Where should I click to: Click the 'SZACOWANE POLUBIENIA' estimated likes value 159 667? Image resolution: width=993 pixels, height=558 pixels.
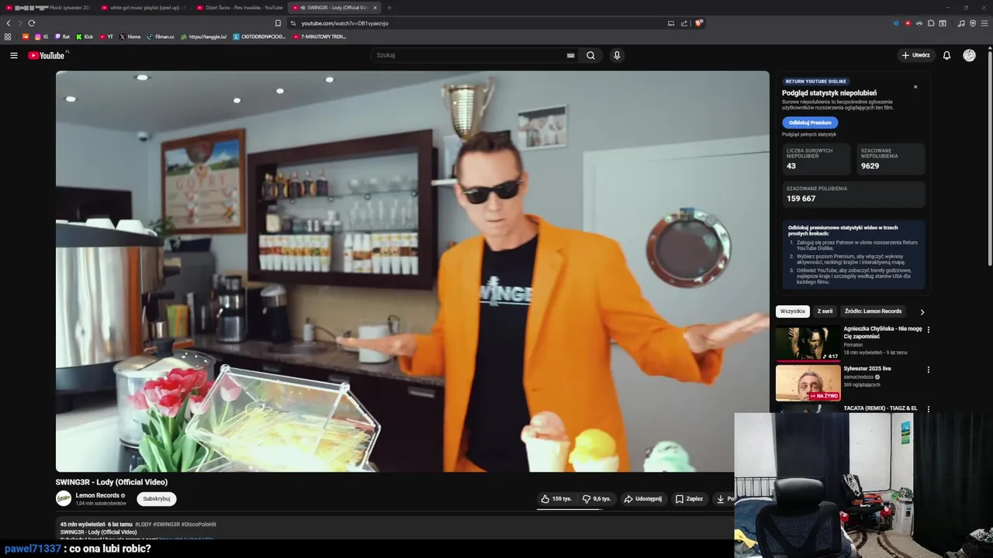(801, 198)
